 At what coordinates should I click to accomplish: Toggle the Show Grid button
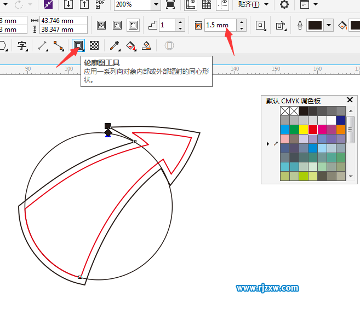(x=207, y=4)
